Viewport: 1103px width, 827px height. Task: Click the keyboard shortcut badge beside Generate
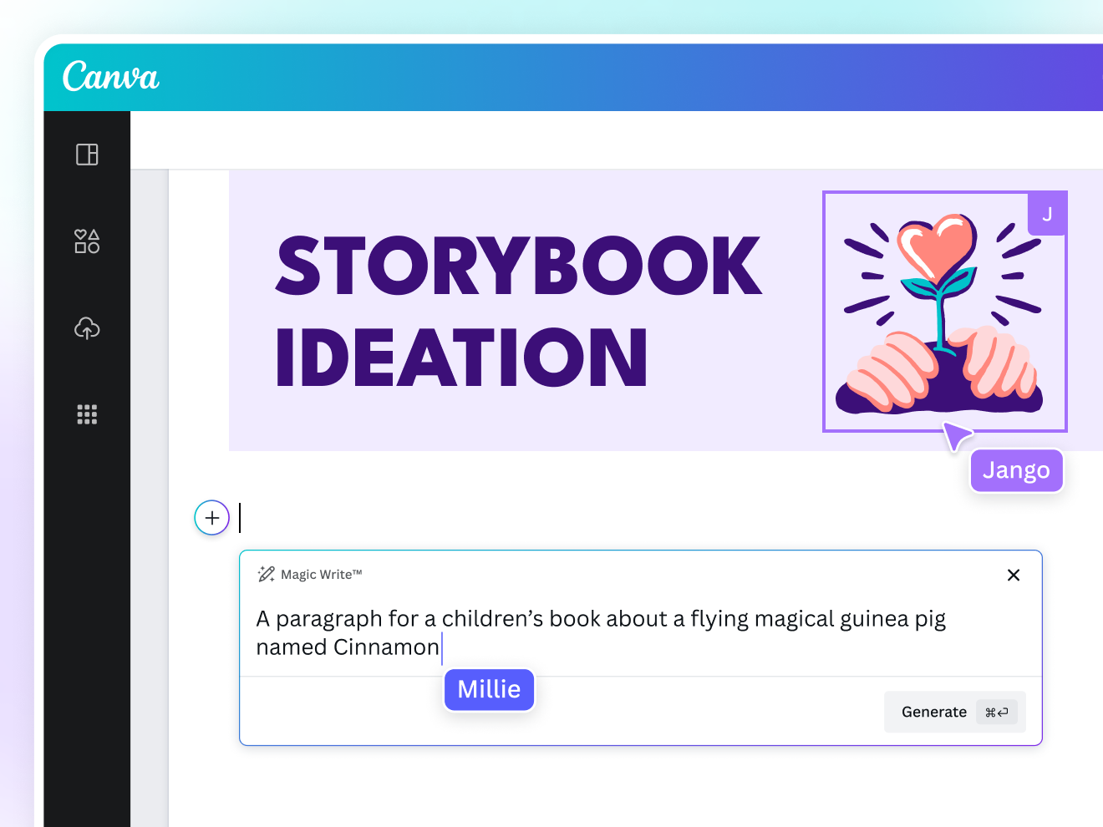pyautogui.click(x=997, y=712)
